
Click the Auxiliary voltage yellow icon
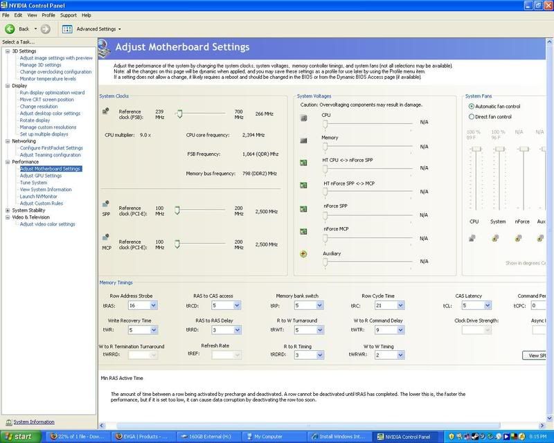pyautogui.click(x=303, y=254)
